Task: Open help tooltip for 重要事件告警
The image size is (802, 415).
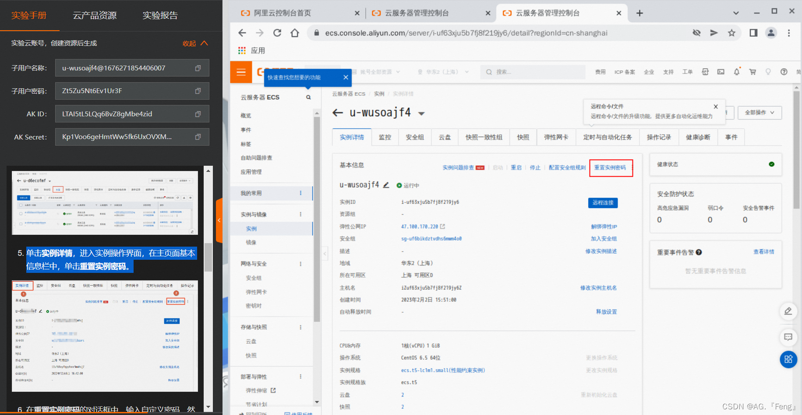Action: [x=699, y=252]
